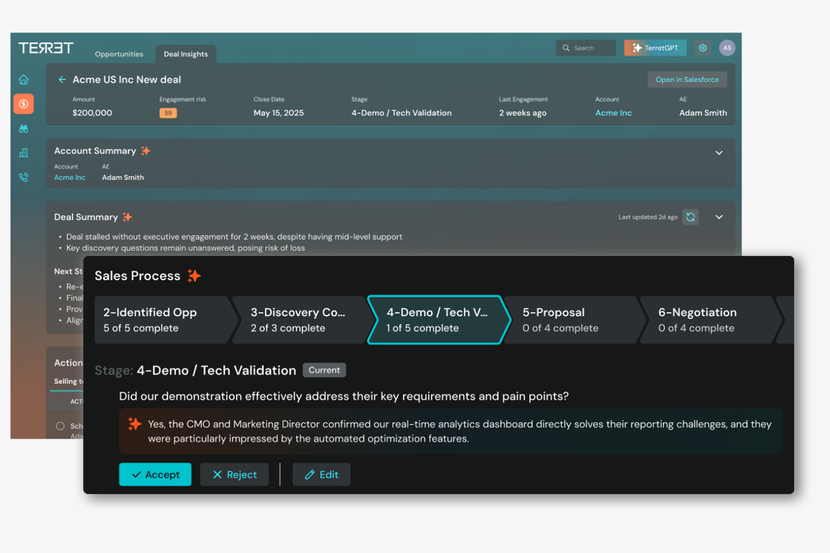This screenshot has height=553, width=830.
Task: Switch to the Opportunities tab
Action: click(x=119, y=54)
